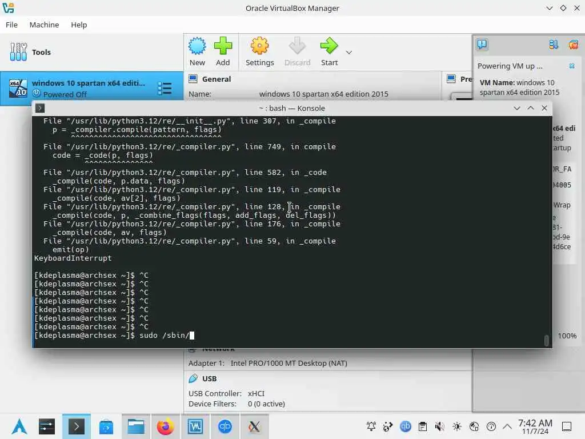Open the notifications bell in system tray
This screenshot has width=585, height=439.
coord(371,426)
